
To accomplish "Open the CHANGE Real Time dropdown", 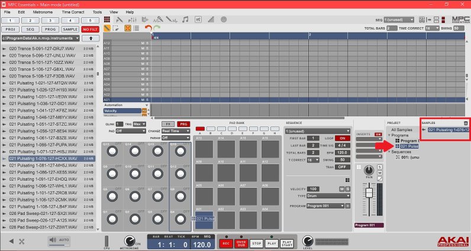I will coord(175,131).
